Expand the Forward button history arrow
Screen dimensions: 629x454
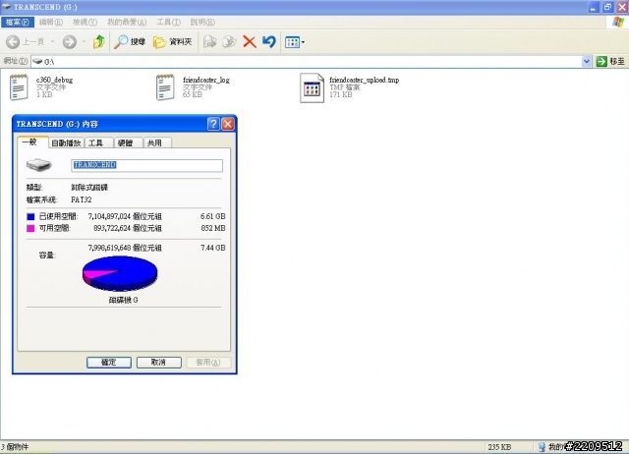tap(84, 41)
